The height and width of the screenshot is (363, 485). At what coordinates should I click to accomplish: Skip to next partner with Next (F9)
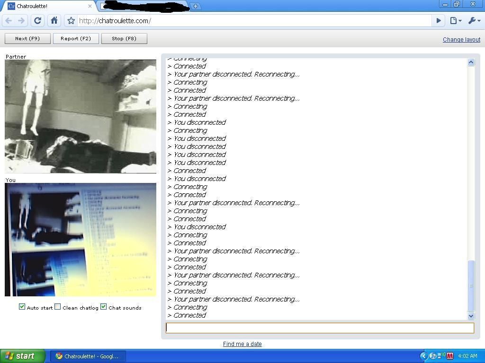27,39
